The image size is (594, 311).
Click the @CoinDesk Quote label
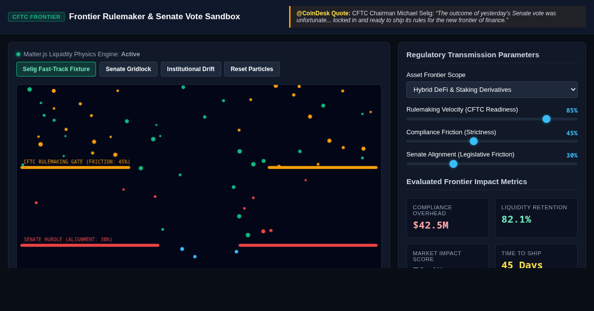[x=323, y=13]
